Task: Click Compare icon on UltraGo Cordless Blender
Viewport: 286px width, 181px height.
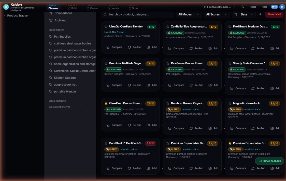Action: (108, 47)
